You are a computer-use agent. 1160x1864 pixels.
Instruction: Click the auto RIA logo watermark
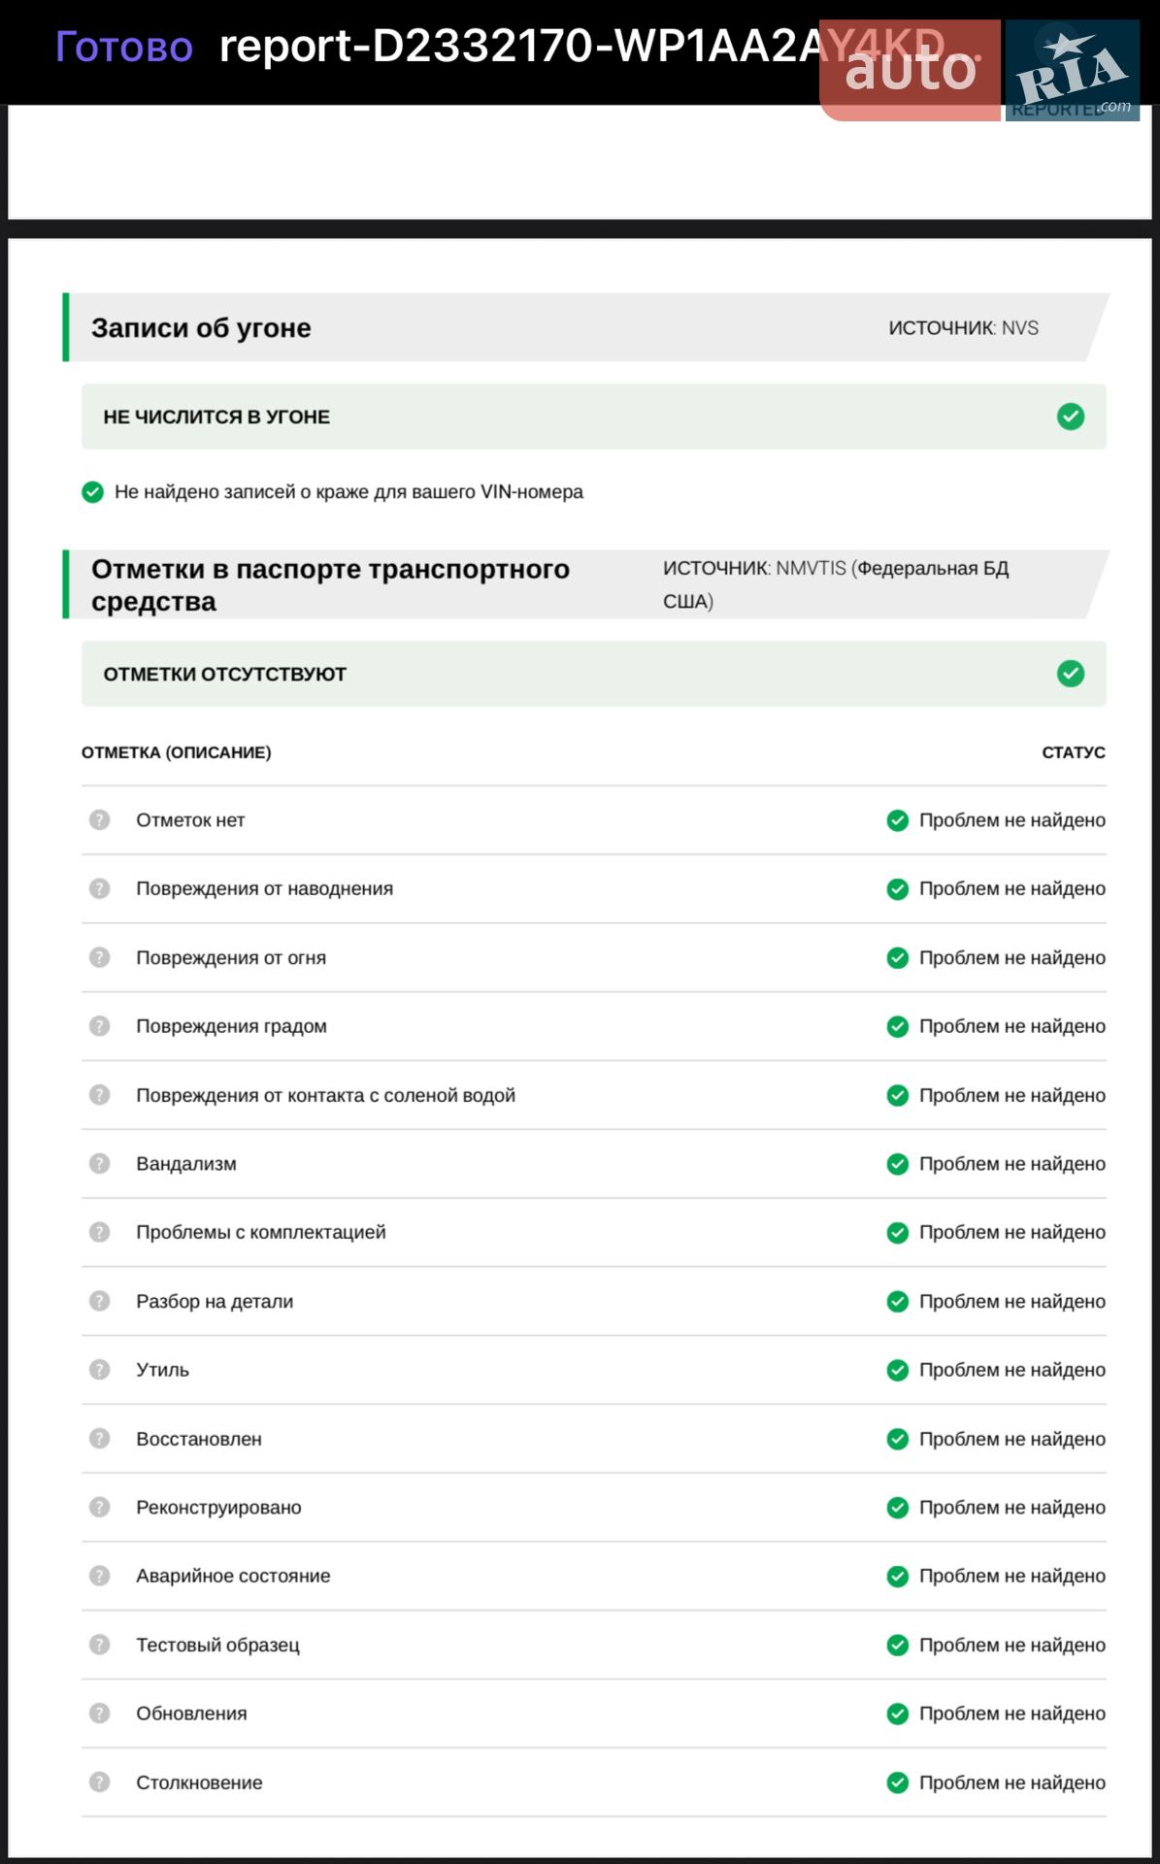(979, 70)
